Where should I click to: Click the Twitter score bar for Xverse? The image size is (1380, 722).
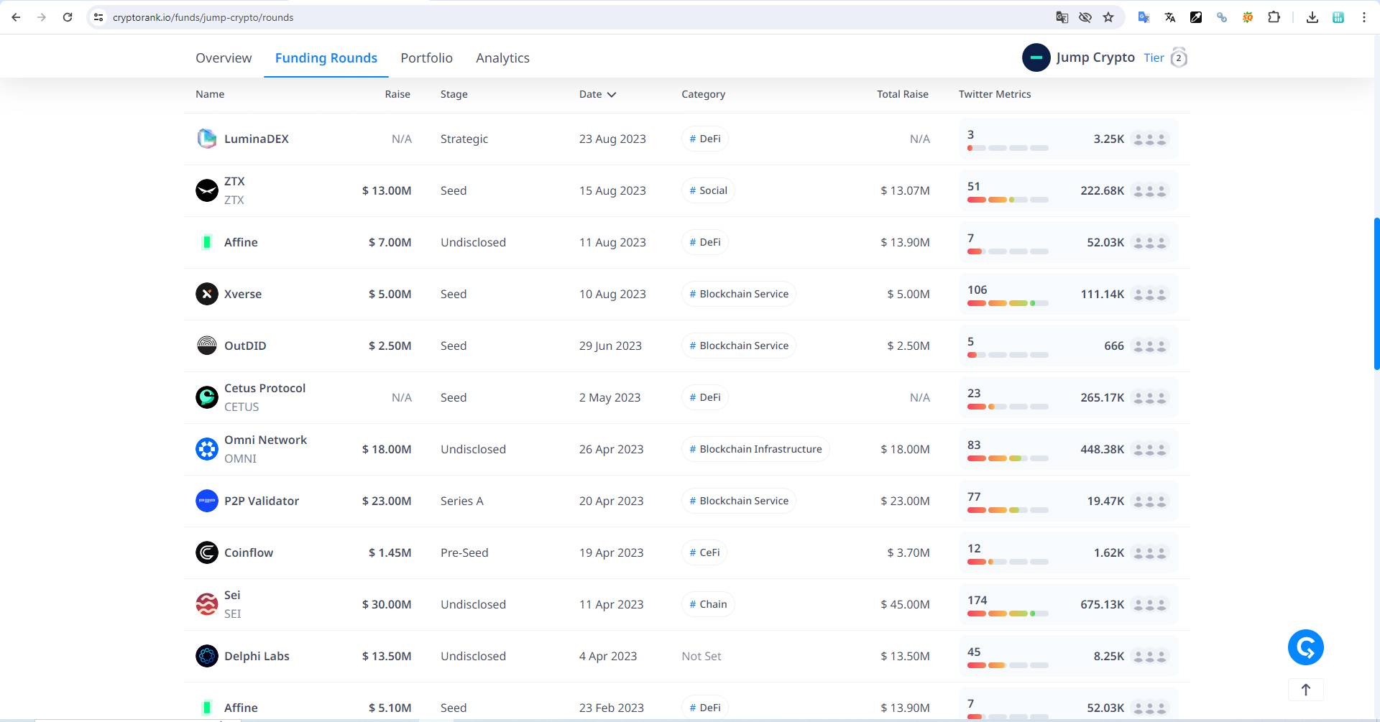[1008, 303]
